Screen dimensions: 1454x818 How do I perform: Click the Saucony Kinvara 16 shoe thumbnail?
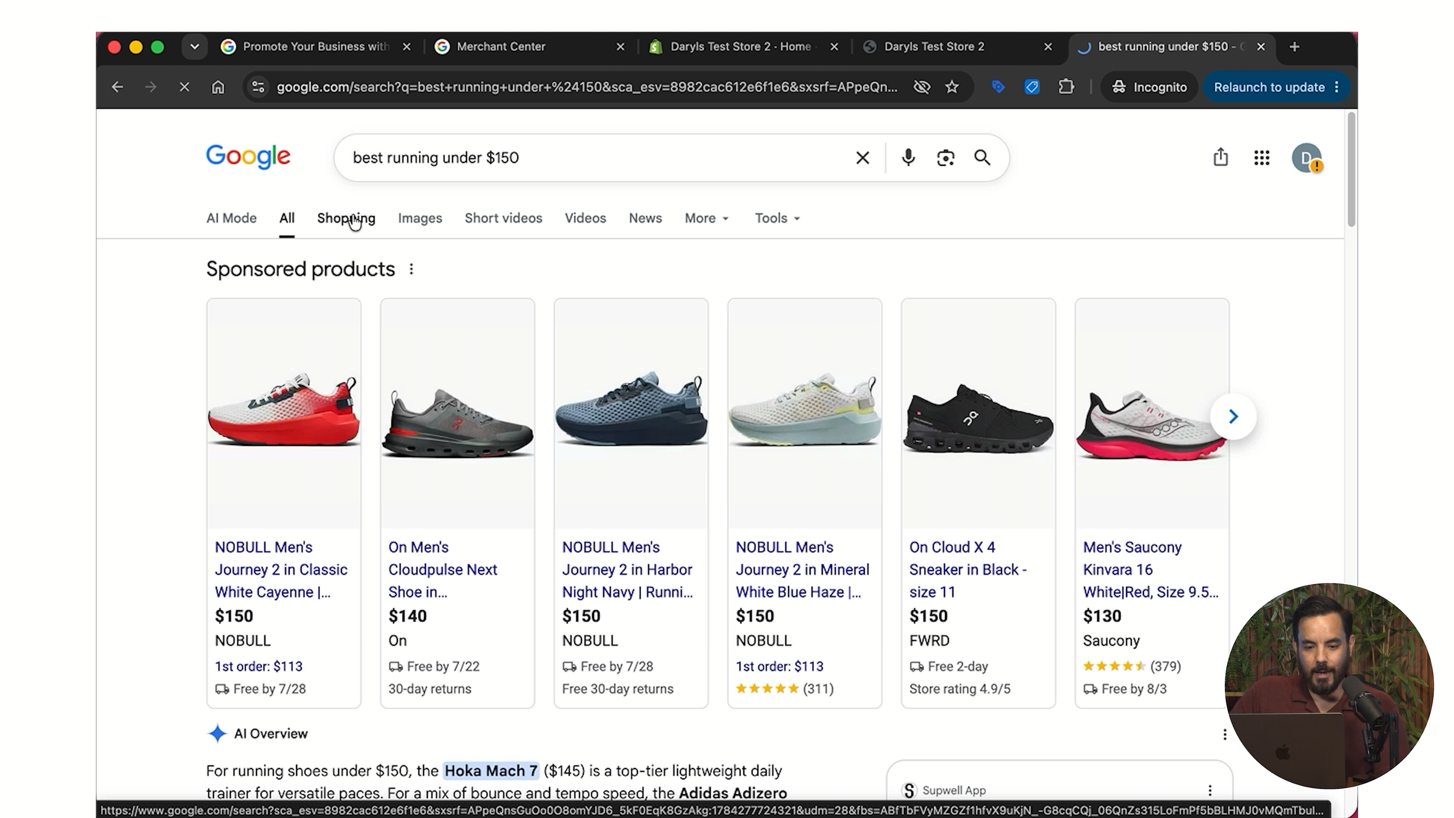point(1152,414)
